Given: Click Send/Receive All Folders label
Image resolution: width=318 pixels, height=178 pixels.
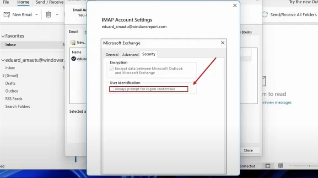Looking at the screenshot, I should pyautogui.click(x=293, y=15).
